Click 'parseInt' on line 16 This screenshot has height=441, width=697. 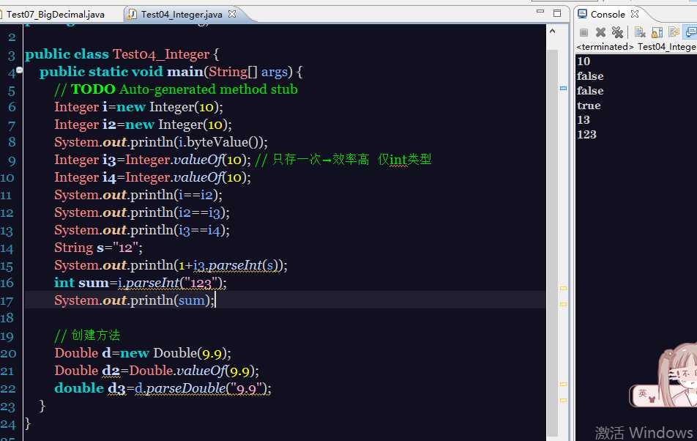click(153, 283)
